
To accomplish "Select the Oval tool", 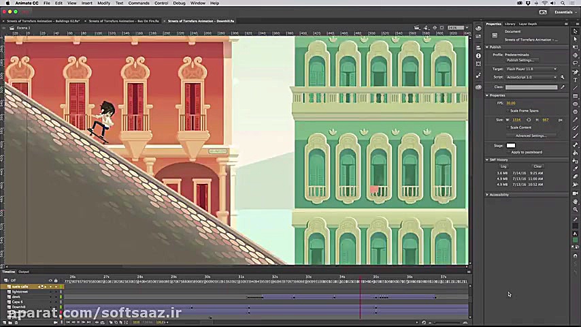I will [575, 104].
